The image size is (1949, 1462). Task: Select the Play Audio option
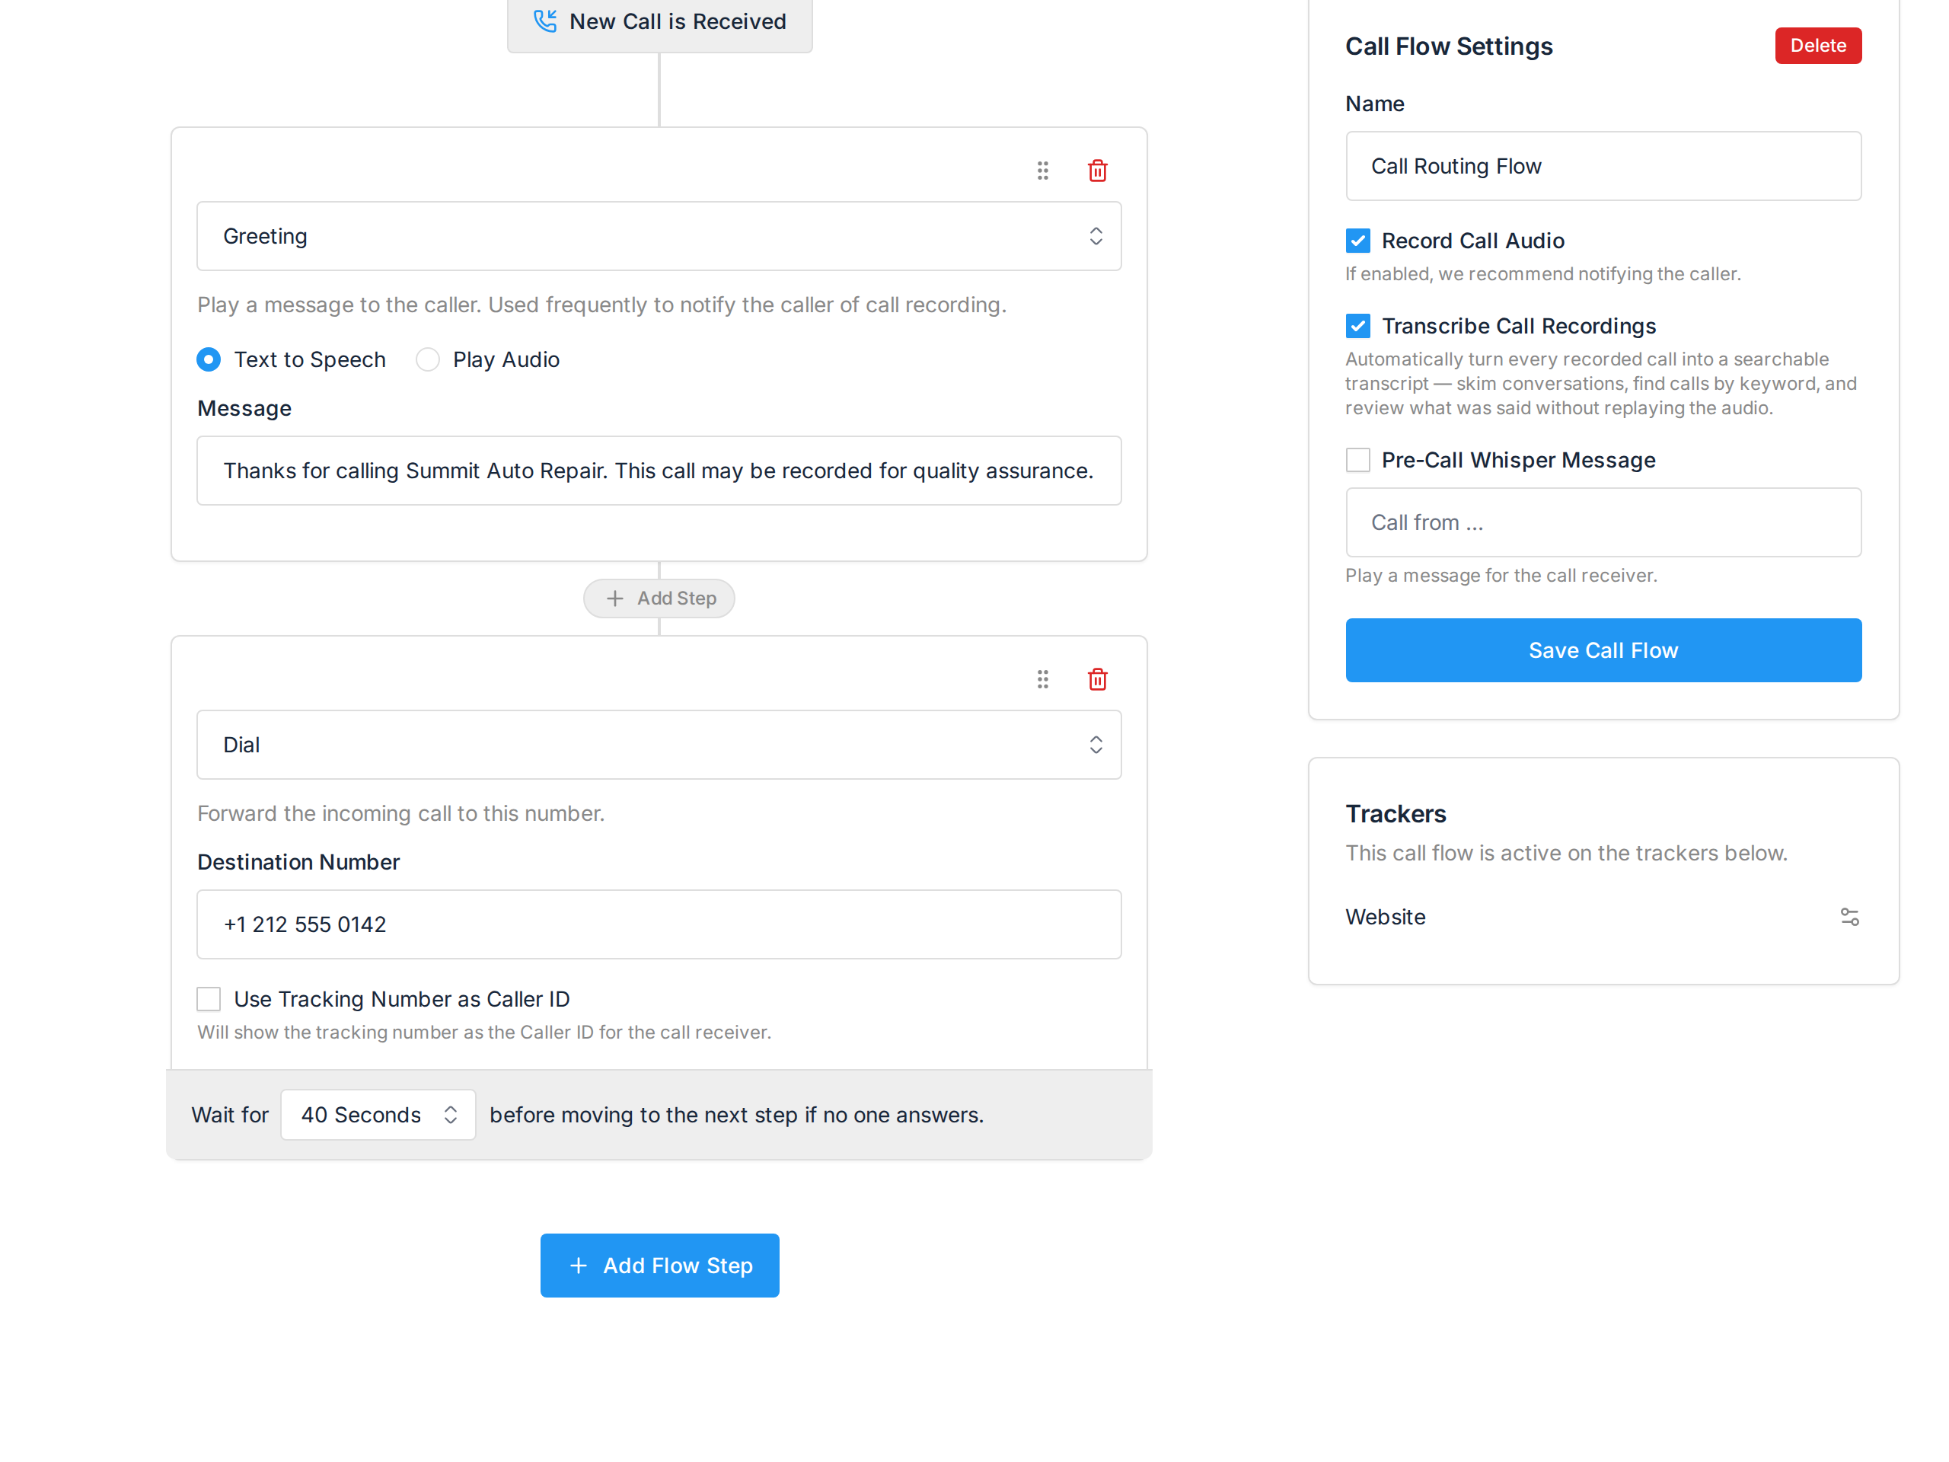[428, 359]
